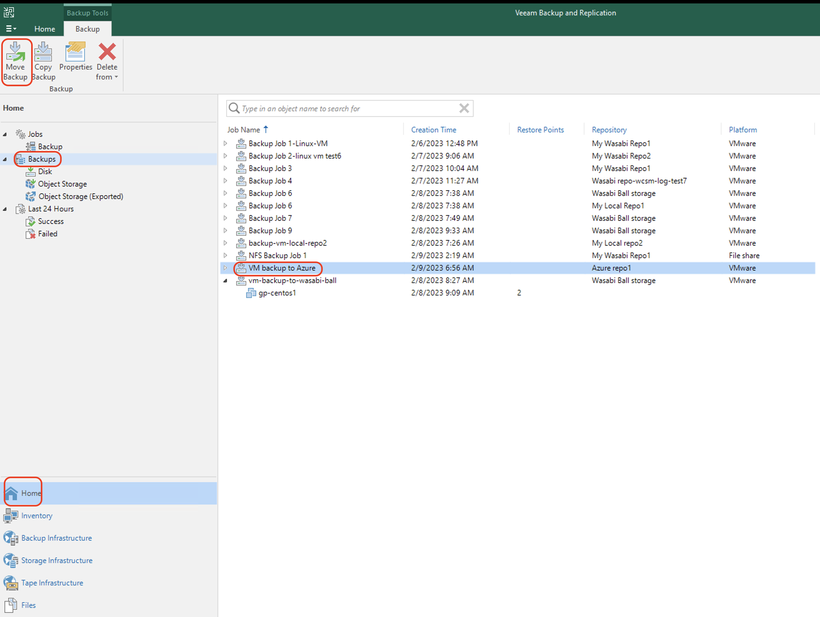820x617 pixels.
Task: Select vm-backup-to-wasabi-ball job
Action: pyautogui.click(x=293, y=280)
